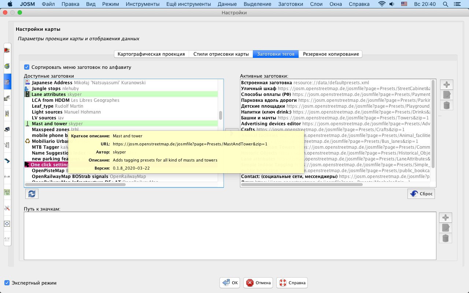Viewport: 469px width, 293px height.
Task: Click vertical scrollbar of available presets list
Action: click(221, 115)
